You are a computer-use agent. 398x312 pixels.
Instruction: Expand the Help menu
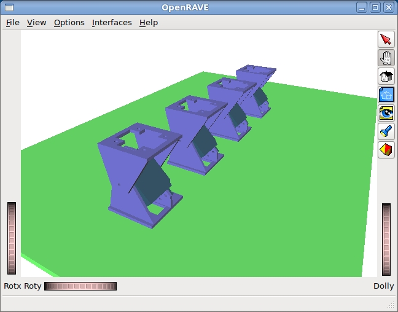149,23
